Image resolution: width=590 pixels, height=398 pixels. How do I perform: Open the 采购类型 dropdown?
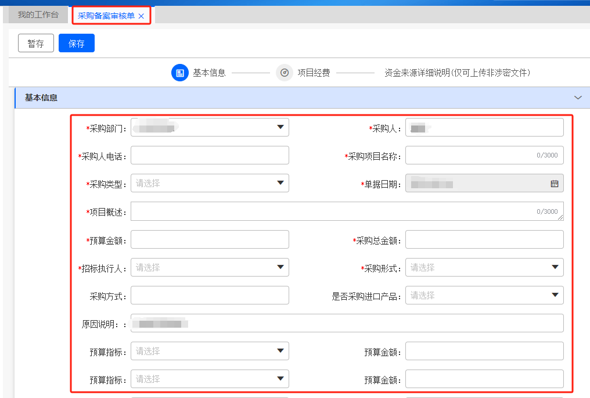[210, 184]
